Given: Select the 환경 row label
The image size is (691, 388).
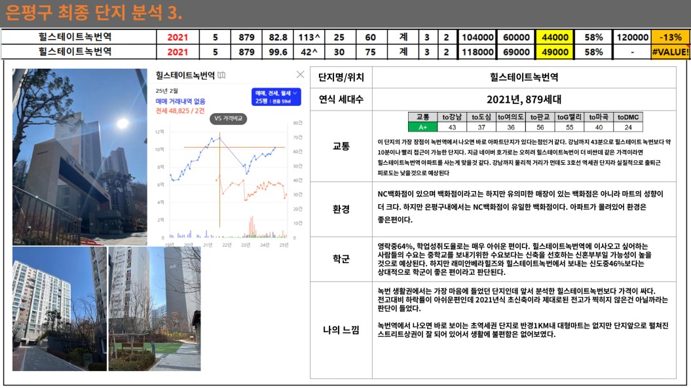Looking at the screenshot, I should pyautogui.click(x=341, y=209).
